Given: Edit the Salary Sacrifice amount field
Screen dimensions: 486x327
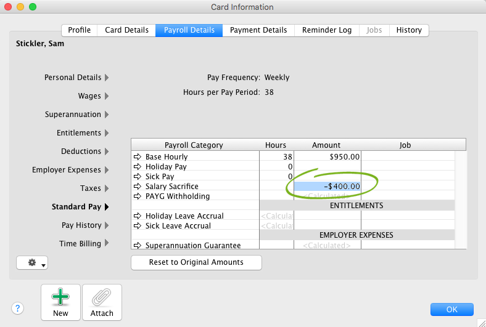Looking at the screenshot, I should [327, 187].
